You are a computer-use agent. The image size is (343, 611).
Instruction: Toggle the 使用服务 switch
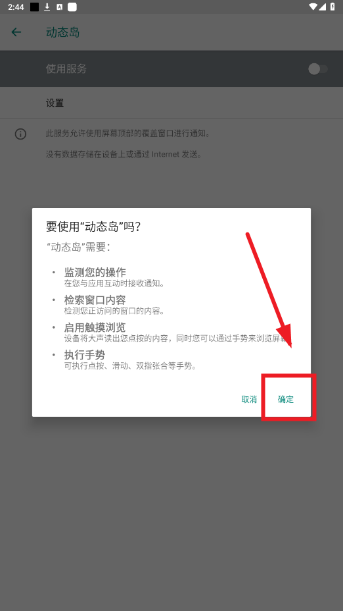[x=318, y=69]
